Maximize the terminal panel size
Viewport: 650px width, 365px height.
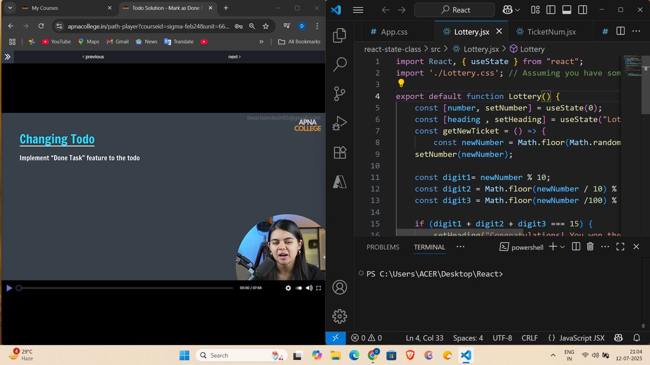pos(620,246)
